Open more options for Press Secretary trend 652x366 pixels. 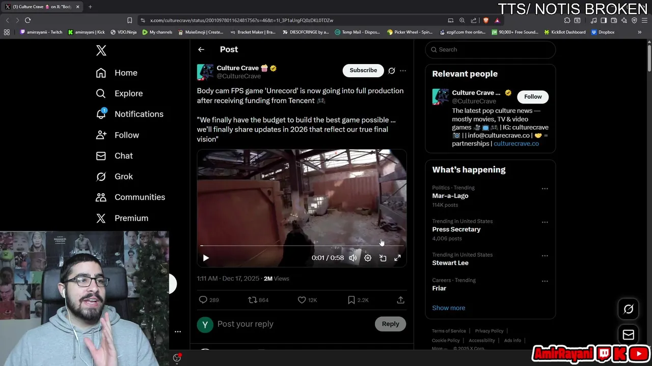tap(545, 222)
